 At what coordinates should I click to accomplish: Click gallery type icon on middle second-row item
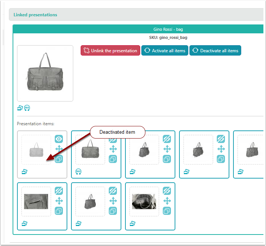(78, 223)
